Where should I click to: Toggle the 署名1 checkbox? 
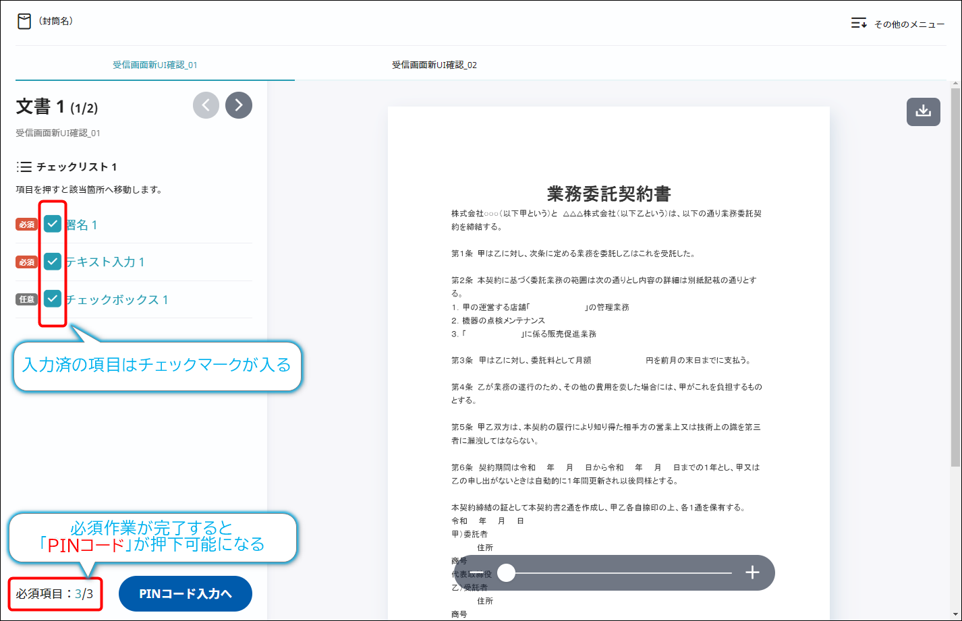(x=53, y=224)
